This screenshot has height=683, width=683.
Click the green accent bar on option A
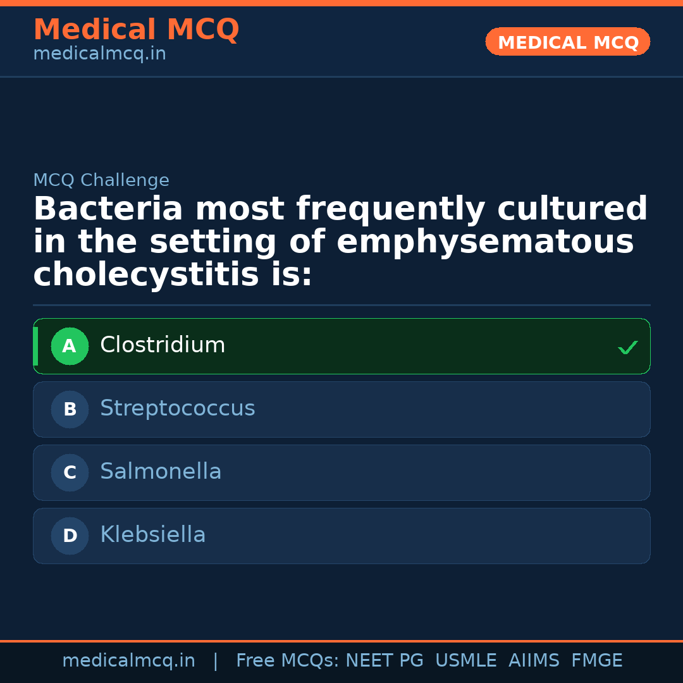pyautogui.click(x=35, y=346)
